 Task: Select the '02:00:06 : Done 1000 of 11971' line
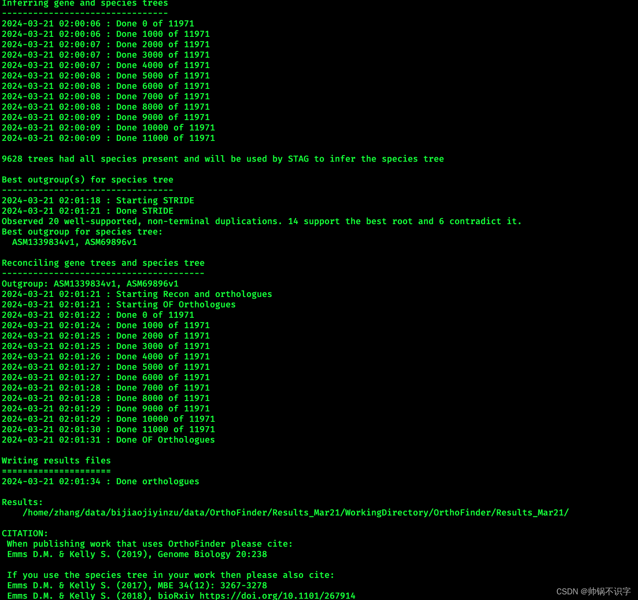tap(106, 34)
